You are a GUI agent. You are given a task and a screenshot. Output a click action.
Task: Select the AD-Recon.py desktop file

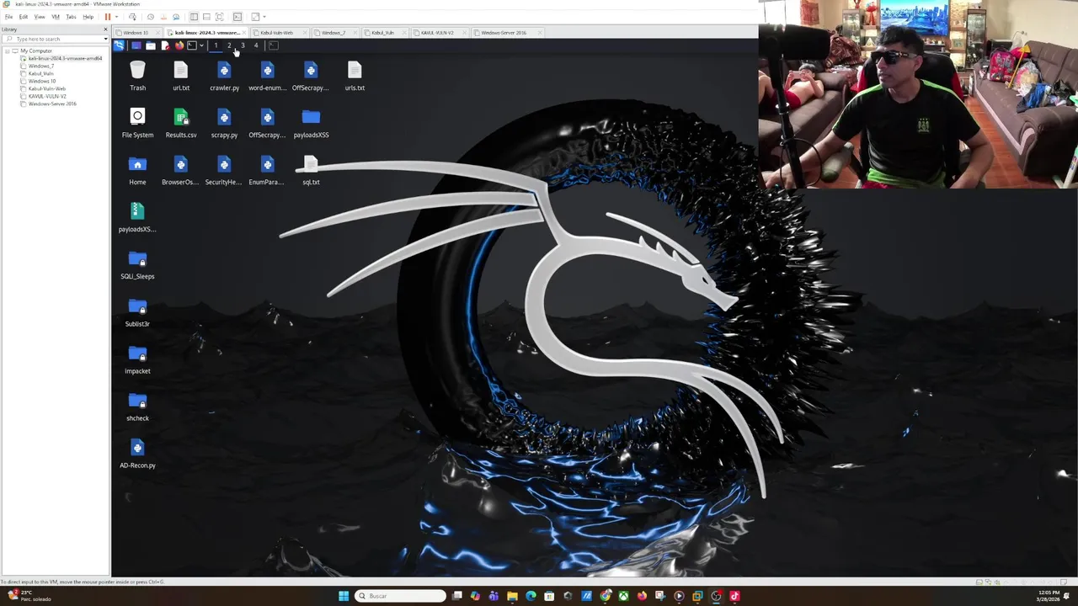[137, 453]
